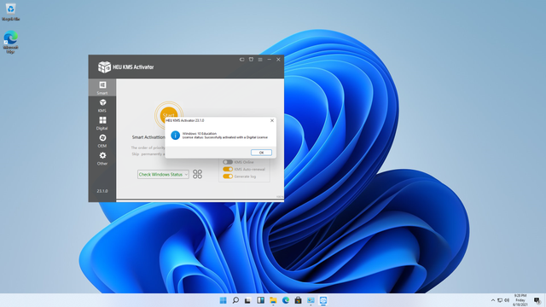
Task: Toggle the Generate log switch
Action: [228, 177]
